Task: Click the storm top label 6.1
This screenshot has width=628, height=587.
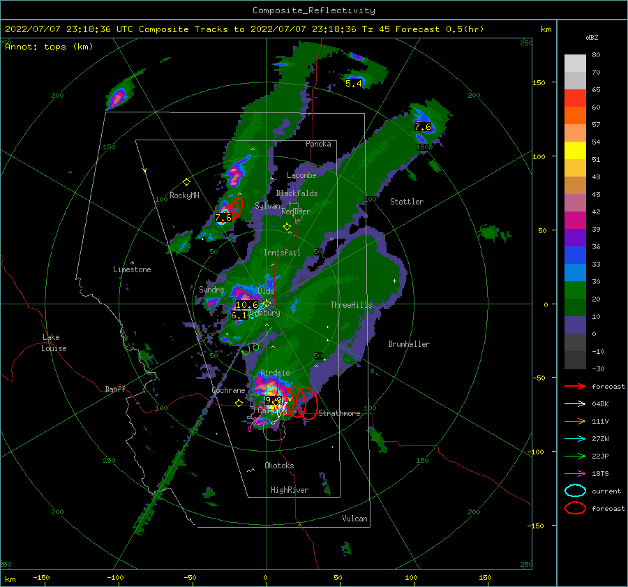Action: click(239, 315)
